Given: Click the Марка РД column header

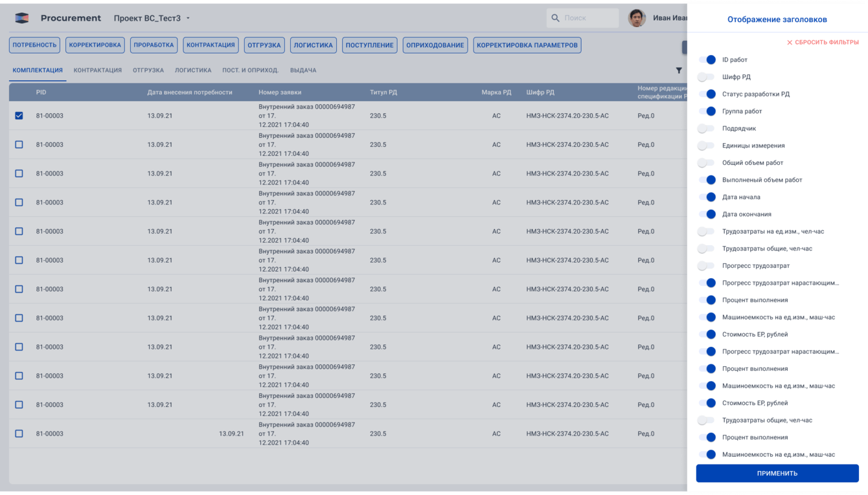Looking at the screenshot, I should tap(496, 93).
